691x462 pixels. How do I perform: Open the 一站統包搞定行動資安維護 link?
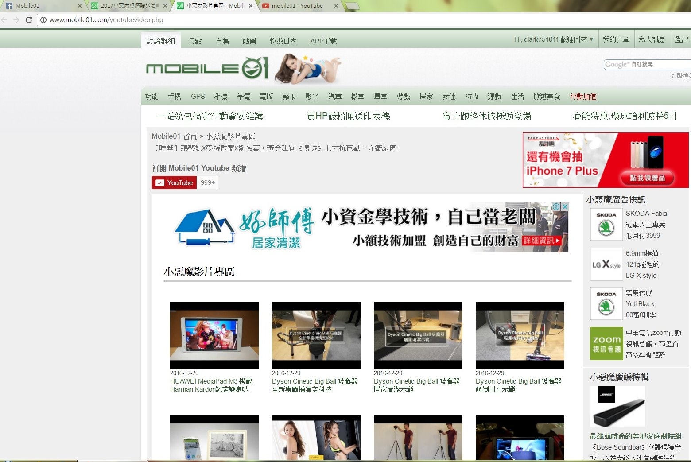tap(210, 116)
